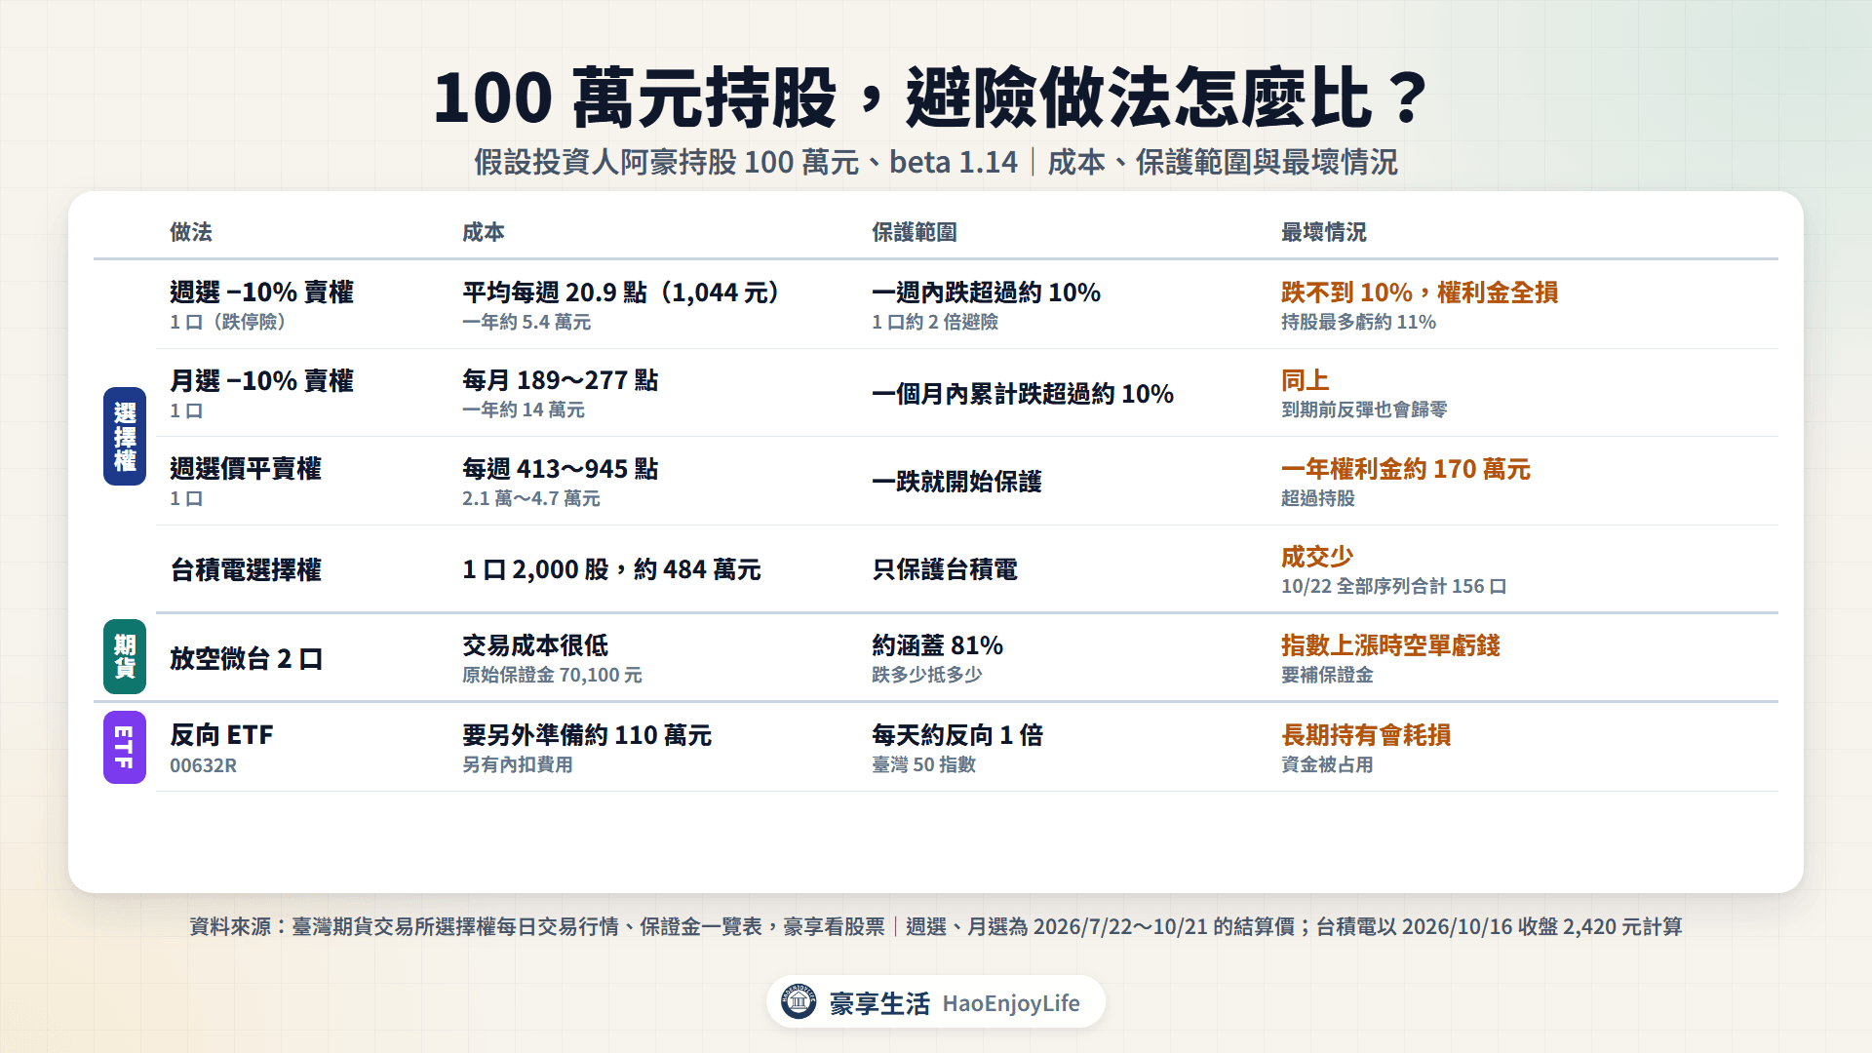
Task: Click the 一年約 5.4 萬元 subtext
Action: pyautogui.click(x=526, y=323)
